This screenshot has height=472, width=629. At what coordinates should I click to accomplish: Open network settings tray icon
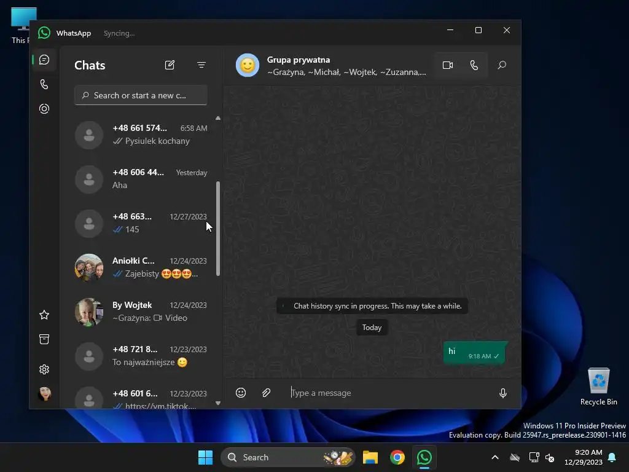534,457
